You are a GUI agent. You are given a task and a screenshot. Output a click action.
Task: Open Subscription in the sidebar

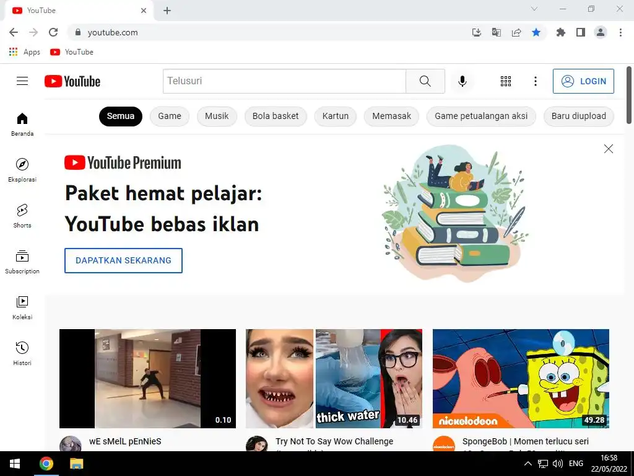point(22,262)
